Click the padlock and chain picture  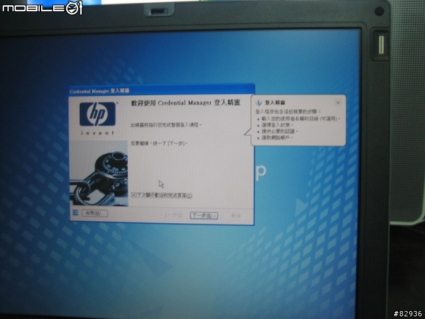(x=99, y=173)
